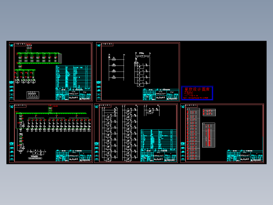The height and width of the screenshot is (205, 273).
Task: Click the small circuit at top-right of bottom-middle sheet
Action: pos(152,110)
